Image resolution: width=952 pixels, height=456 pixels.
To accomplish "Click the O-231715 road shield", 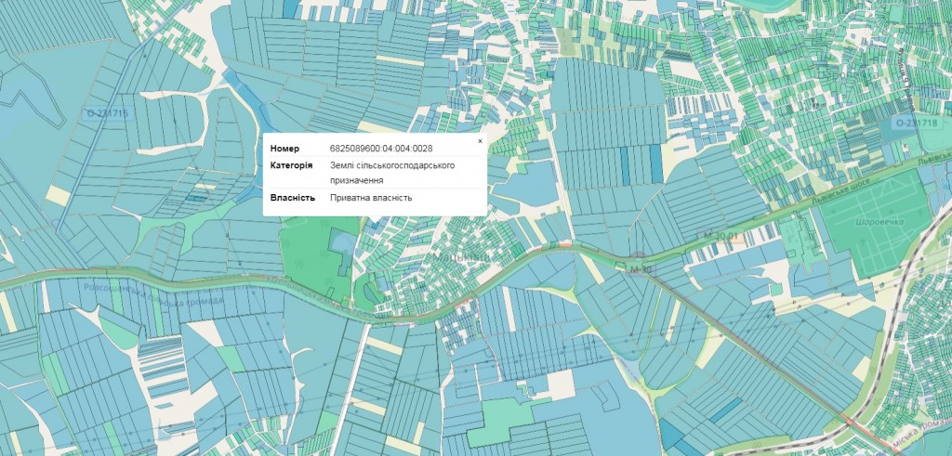I will tap(108, 113).
